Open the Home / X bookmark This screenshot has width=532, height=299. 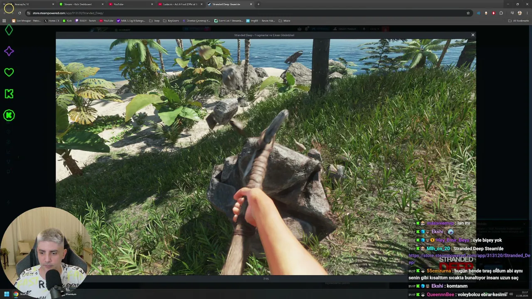[x=52, y=20]
